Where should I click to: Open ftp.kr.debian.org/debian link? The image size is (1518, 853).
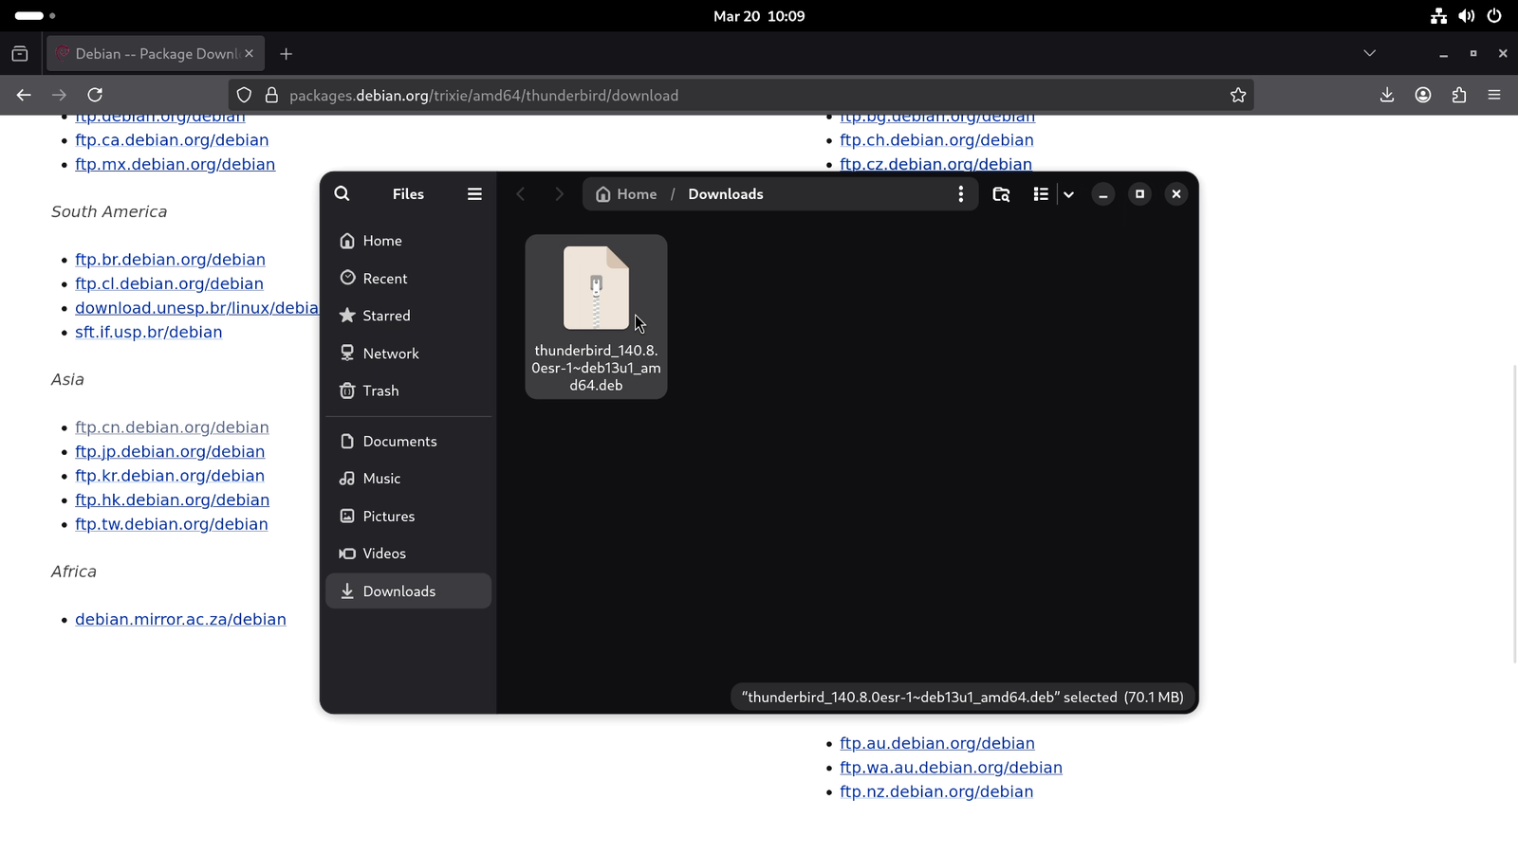[170, 476]
